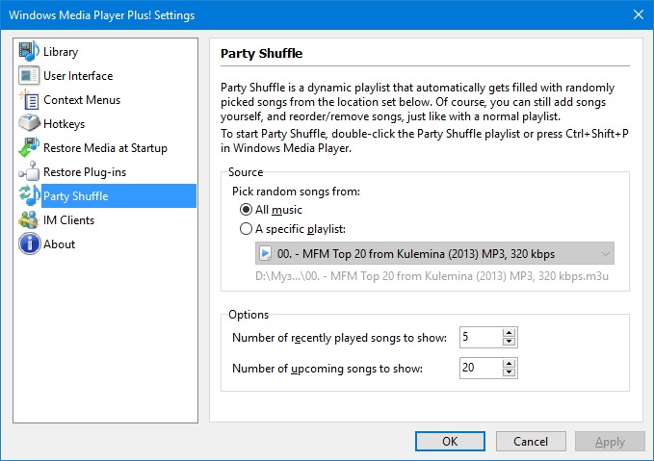Click 'Number of upcoming songs to show' label
The width and height of the screenshot is (654, 461).
tap(327, 369)
